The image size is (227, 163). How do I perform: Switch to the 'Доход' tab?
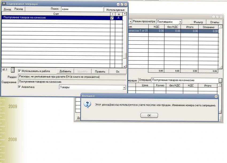pyautogui.click(x=7, y=9)
